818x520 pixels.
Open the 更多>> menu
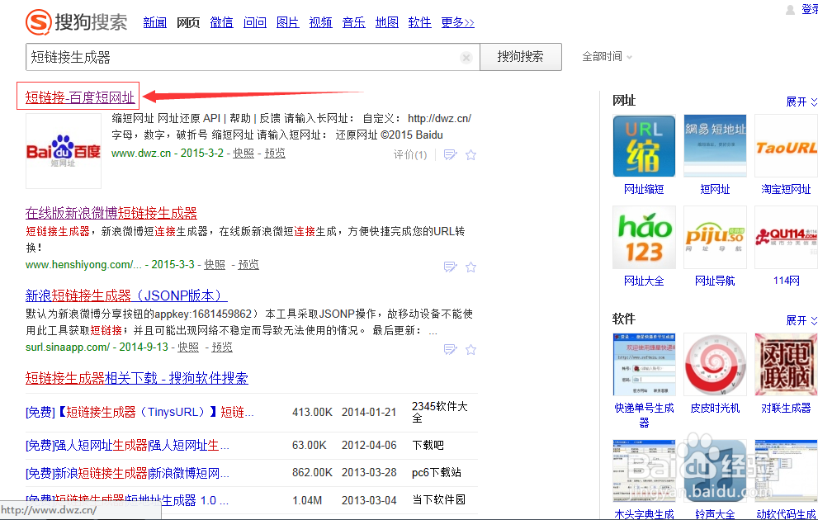point(457,22)
